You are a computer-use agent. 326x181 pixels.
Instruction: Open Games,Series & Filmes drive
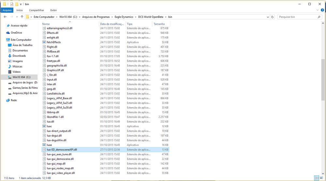[25, 88]
